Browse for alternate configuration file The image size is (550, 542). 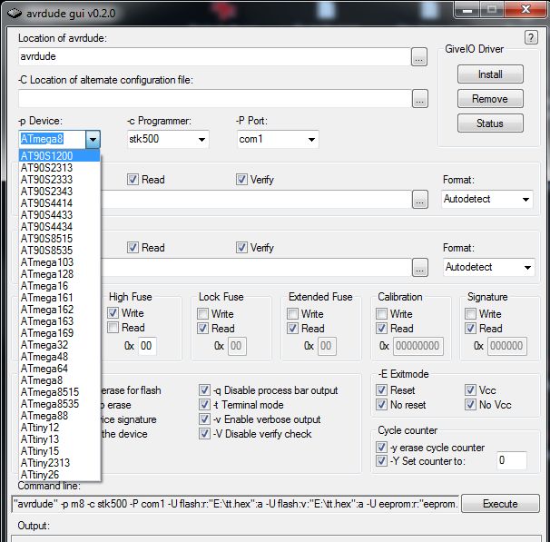click(420, 99)
